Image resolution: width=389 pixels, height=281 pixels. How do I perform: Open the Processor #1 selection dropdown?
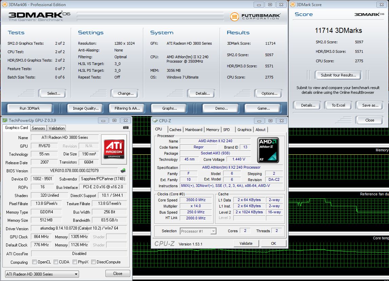[198, 231]
